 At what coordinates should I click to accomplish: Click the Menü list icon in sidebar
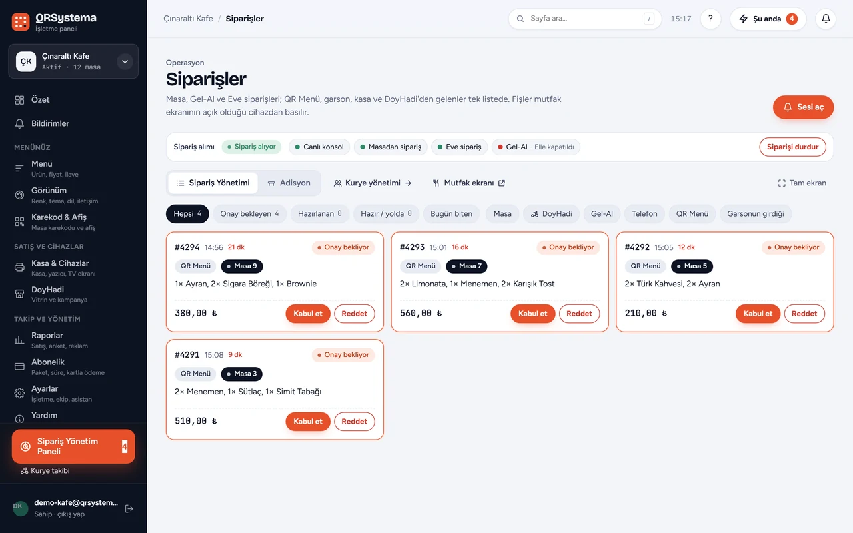pos(19,168)
